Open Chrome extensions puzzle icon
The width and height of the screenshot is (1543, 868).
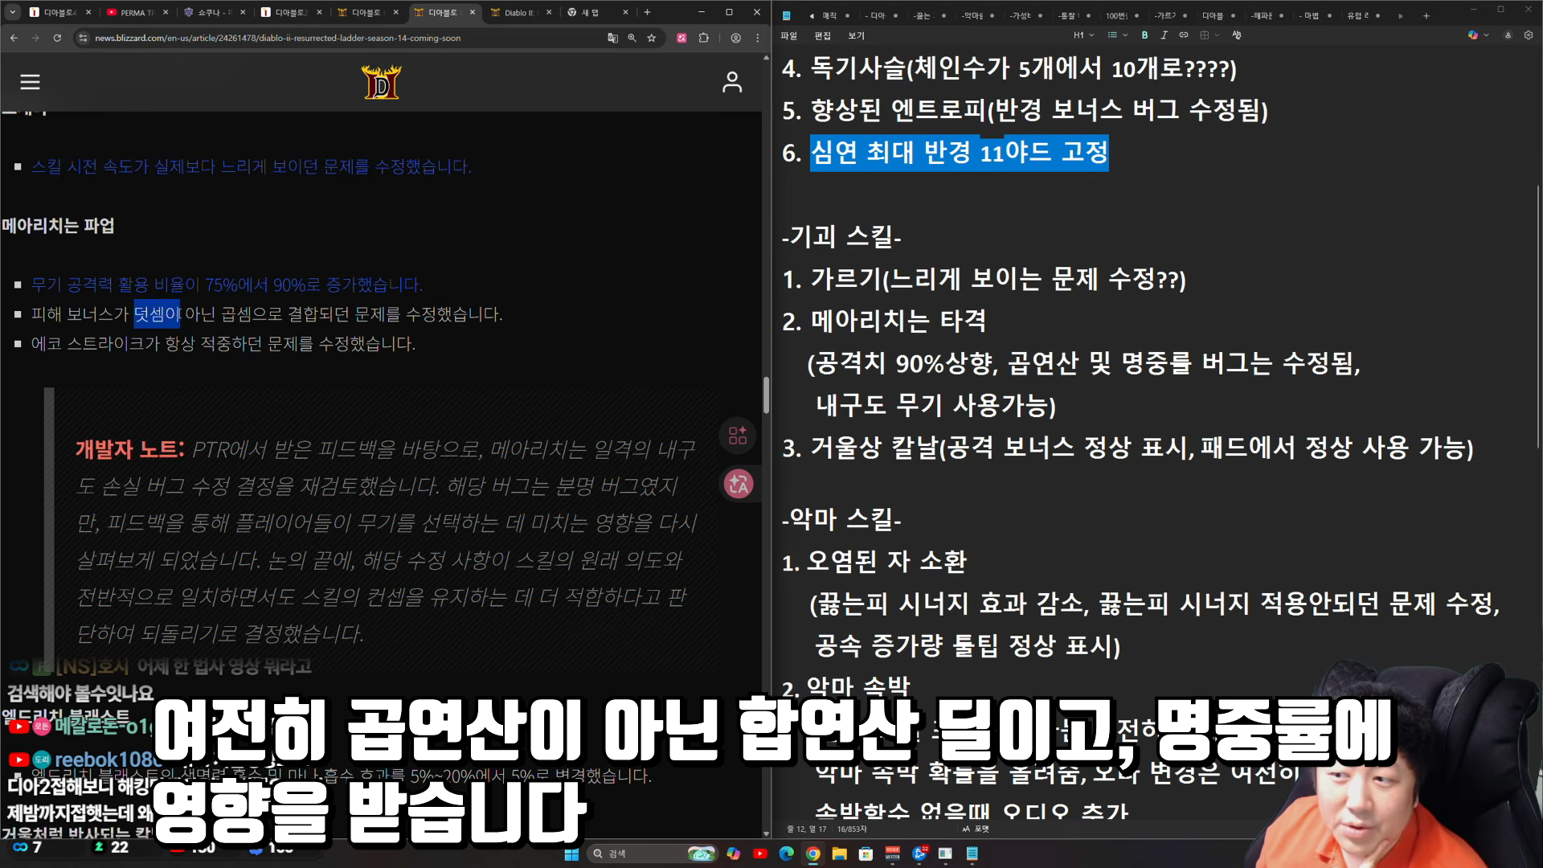(704, 38)
